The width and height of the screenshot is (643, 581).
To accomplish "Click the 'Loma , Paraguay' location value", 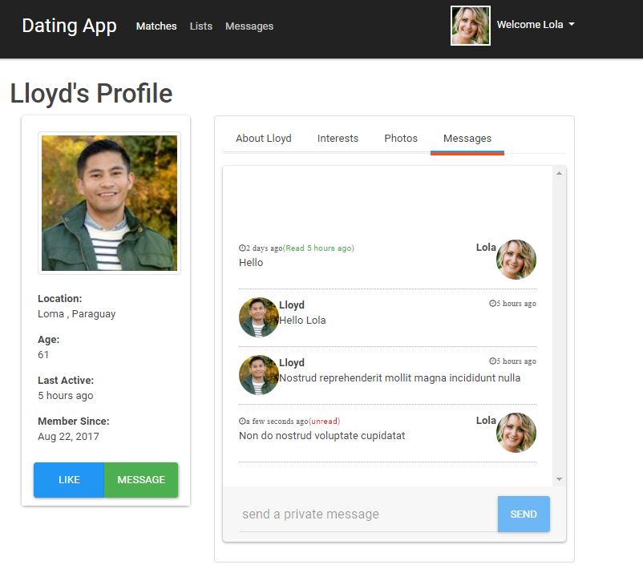I will coord(77,314).
